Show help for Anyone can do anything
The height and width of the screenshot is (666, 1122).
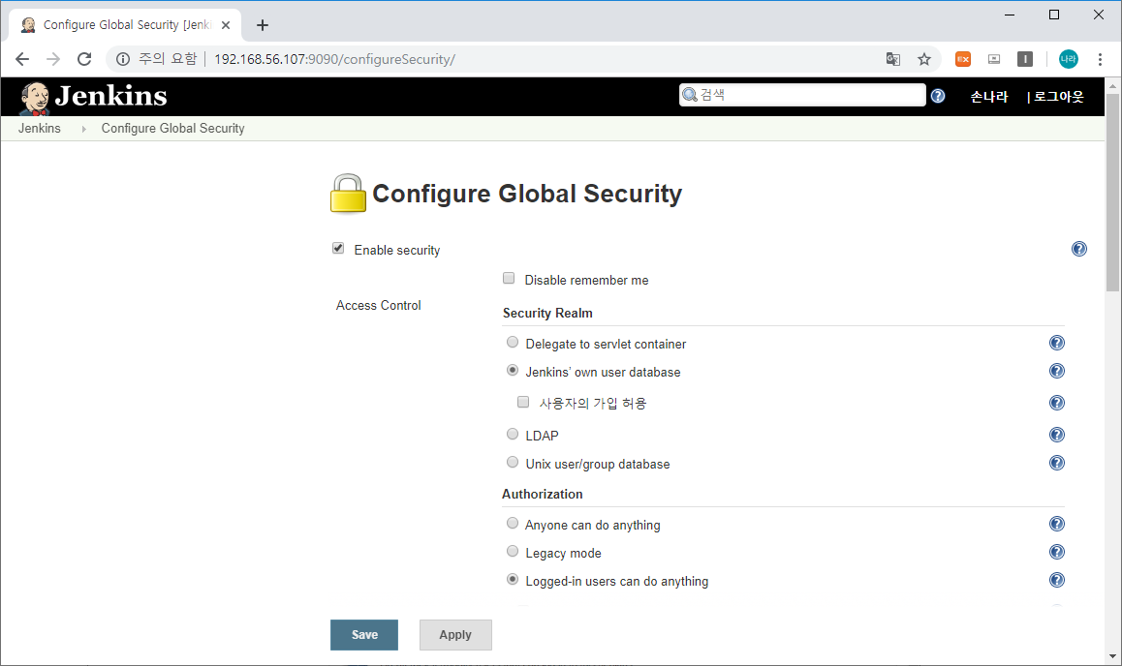pos(1057,524)
